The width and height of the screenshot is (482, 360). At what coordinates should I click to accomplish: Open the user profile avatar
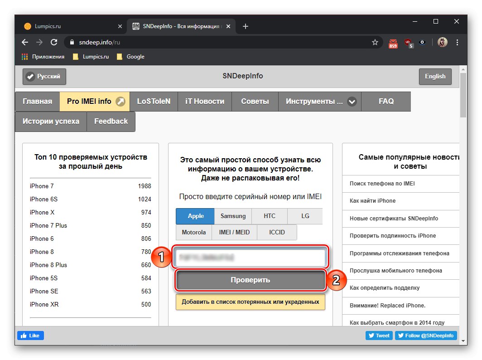(442, 42)
